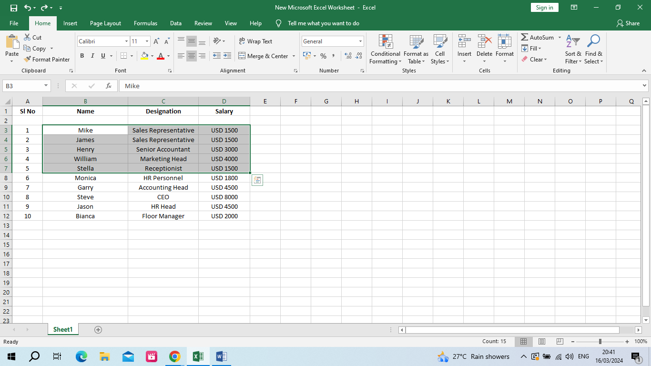
Task: Click the Share button
Action: (x=628, y=23)
